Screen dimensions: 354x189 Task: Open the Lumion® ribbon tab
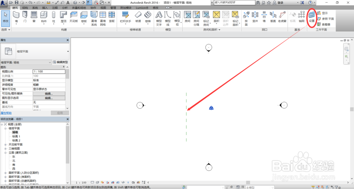(x=142, y=8)
